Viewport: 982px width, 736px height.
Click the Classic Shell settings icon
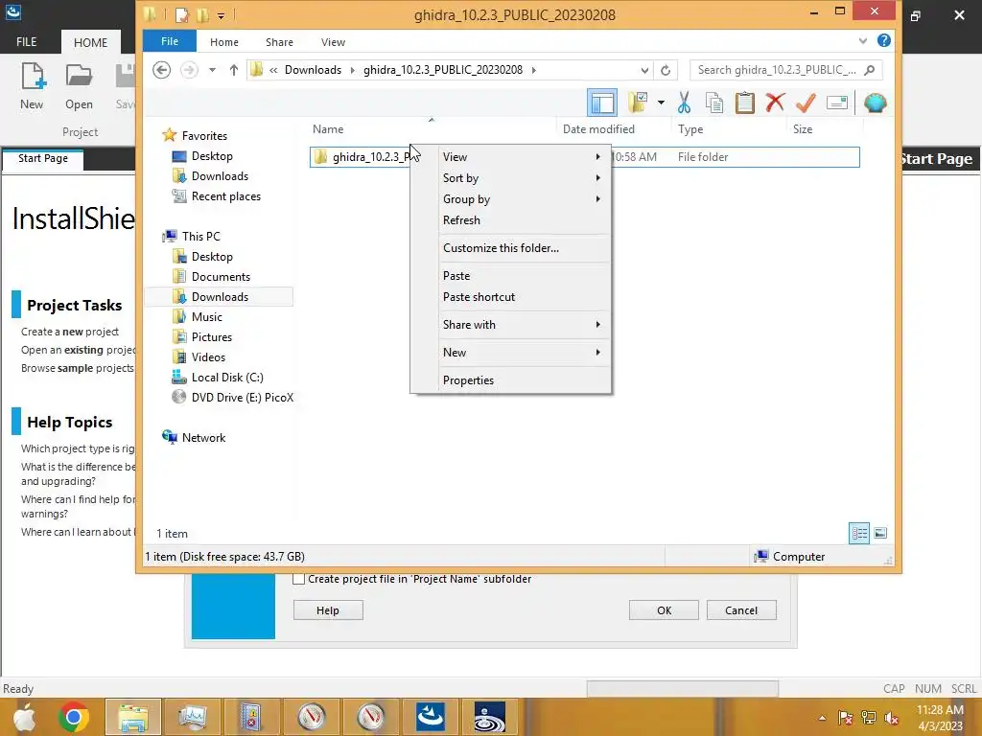point(875,103)
